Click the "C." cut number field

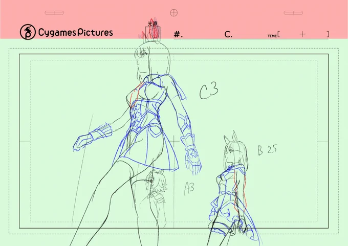tap(228, 34)
